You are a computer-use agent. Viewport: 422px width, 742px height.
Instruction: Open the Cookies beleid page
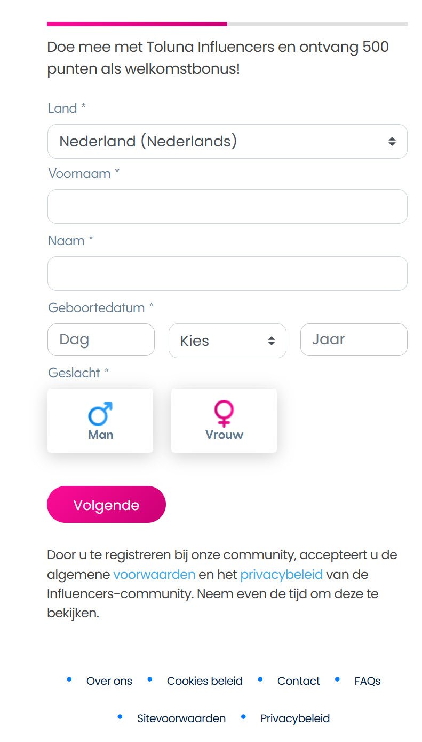205,681
